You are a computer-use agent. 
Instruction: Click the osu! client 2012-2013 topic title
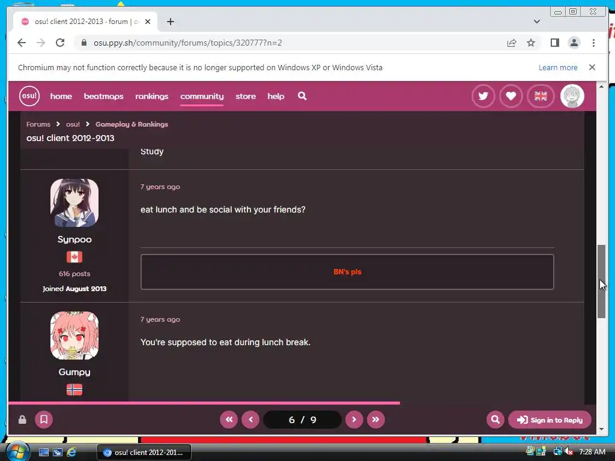coord(71,138)
